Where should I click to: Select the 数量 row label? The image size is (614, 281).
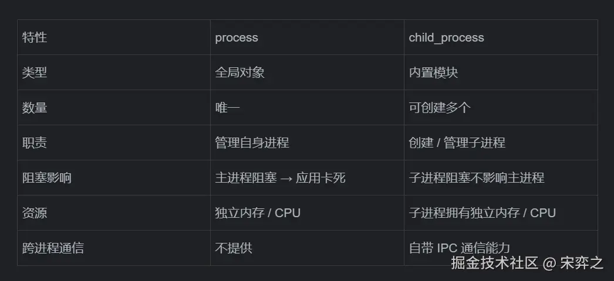[35, 108]
